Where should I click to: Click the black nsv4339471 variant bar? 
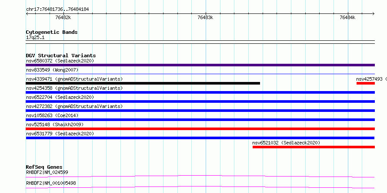click(143, 83)
